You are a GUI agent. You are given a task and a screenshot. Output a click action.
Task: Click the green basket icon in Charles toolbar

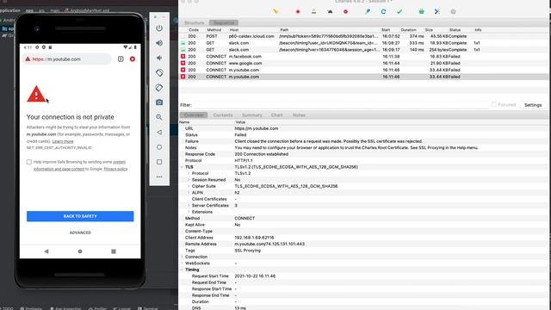click(x=421, y=11)
